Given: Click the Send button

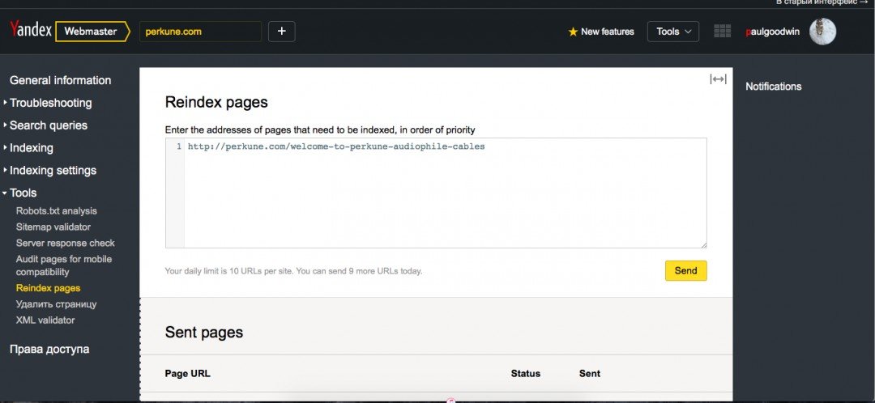Looking at the screenshot, I should pos(686,271).
